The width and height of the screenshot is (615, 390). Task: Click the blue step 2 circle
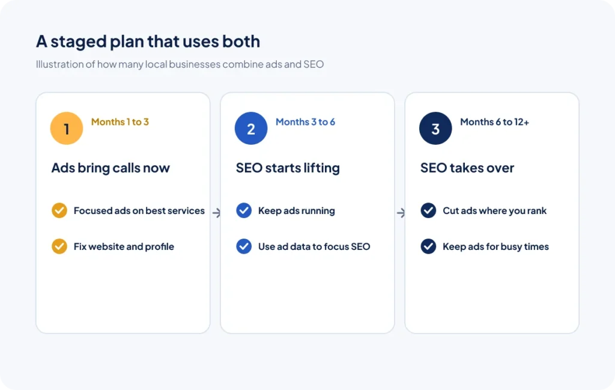coord(251,129)
